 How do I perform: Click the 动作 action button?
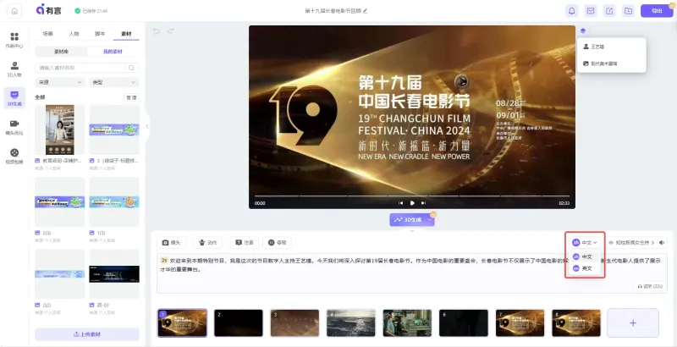[207, 243]
